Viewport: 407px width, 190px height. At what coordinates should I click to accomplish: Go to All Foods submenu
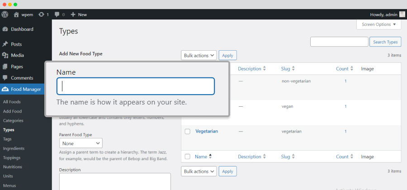(12, 102)
